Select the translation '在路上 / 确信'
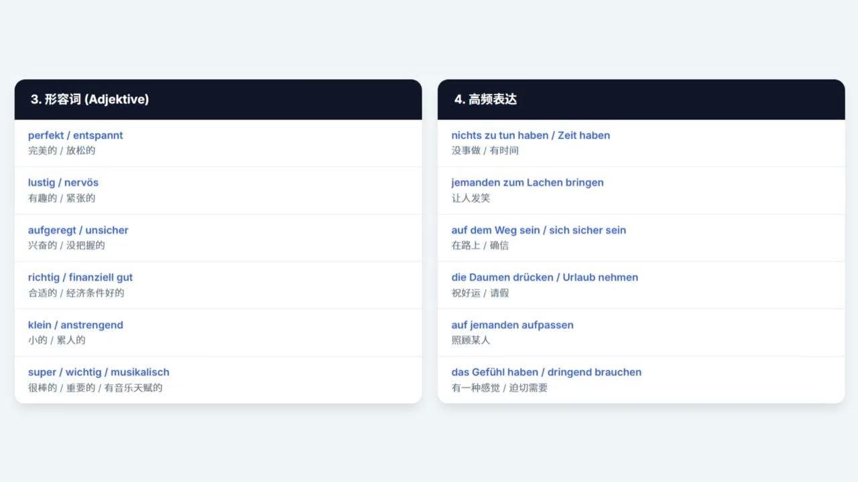The width and height of the screenshot is (858, 482). coord(480,246)
